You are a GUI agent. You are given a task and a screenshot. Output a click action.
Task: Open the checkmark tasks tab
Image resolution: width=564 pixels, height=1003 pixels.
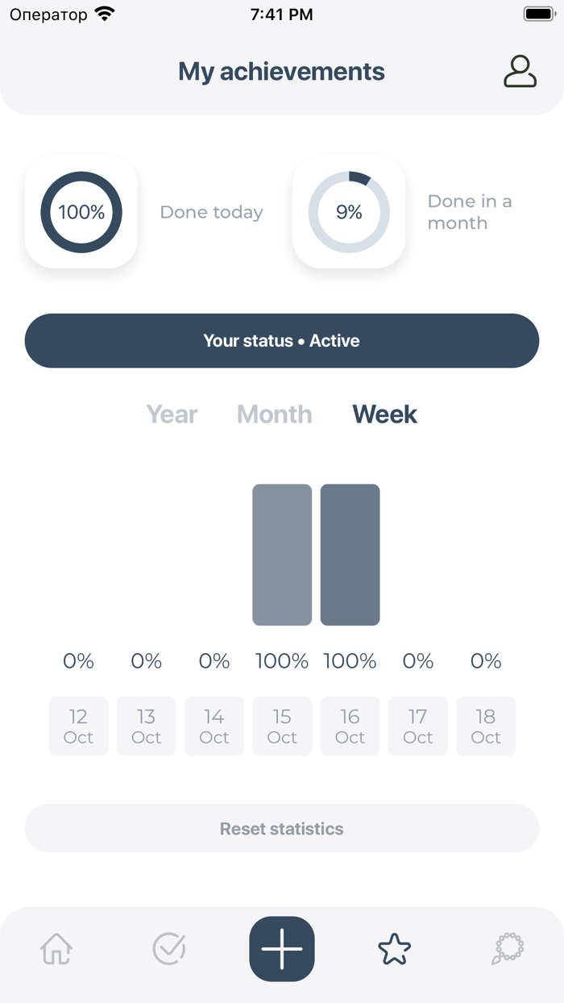click(169, 949)
